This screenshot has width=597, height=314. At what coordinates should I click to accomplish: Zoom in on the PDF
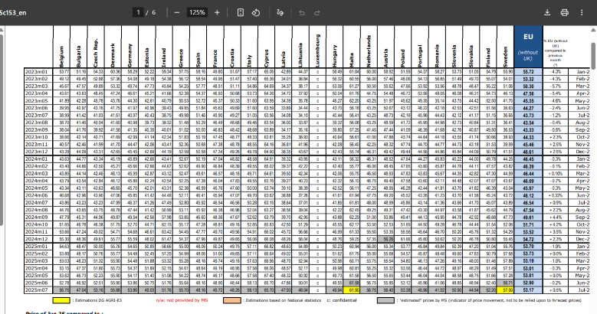point(217,12)
